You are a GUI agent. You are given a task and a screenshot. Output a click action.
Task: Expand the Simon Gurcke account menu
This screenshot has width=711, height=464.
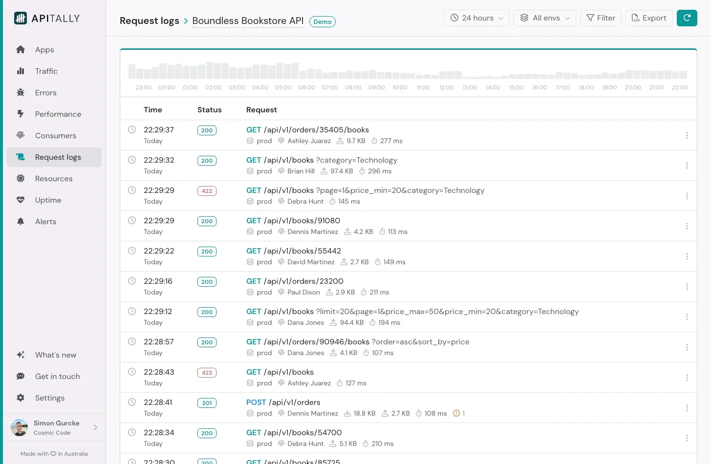click(x=54, y=427)
